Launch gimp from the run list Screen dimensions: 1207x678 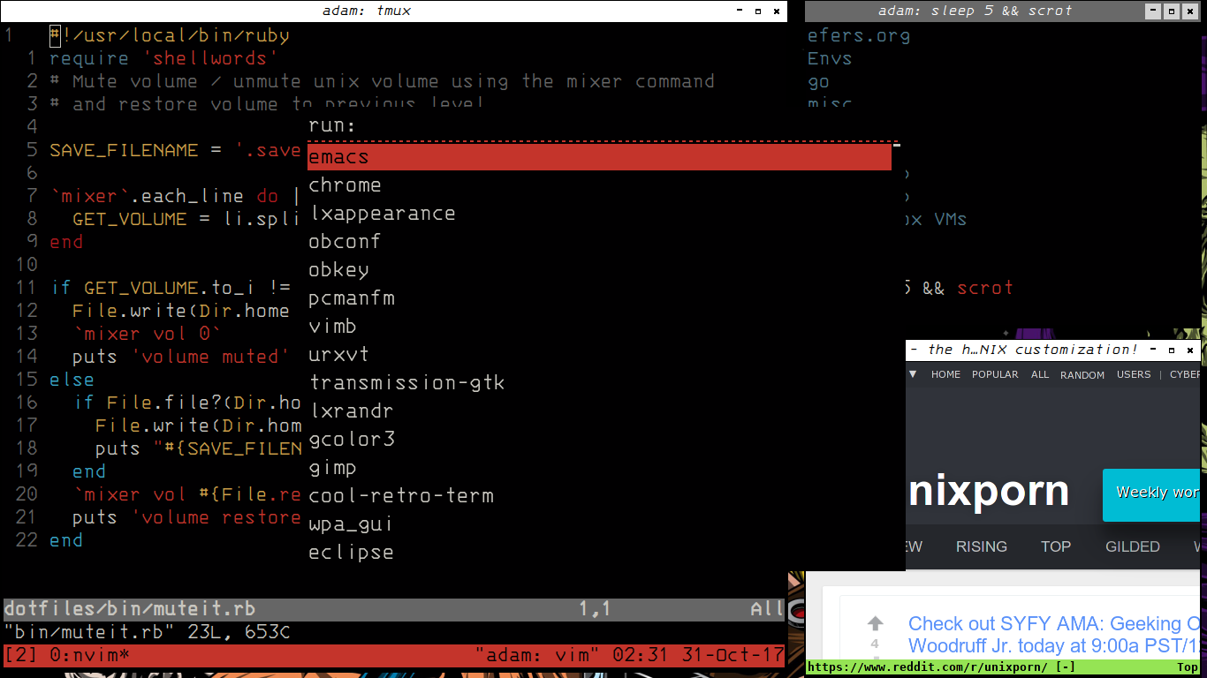pyautogui.click(x=332, y=468)
